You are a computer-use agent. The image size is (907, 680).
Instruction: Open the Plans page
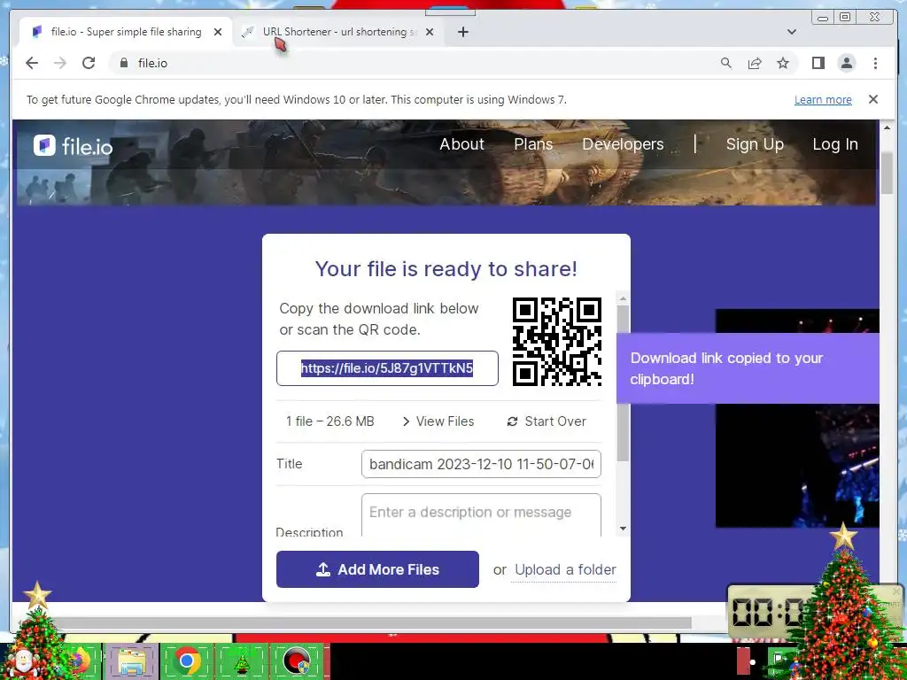(x=533, y=144)
